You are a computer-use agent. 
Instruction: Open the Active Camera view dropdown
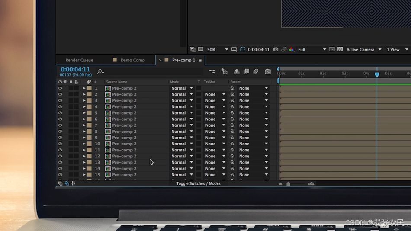[364, 49]
